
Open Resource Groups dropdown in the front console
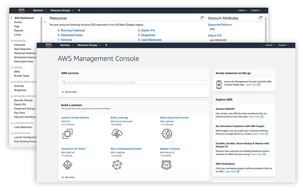click(x=89, y=45)
